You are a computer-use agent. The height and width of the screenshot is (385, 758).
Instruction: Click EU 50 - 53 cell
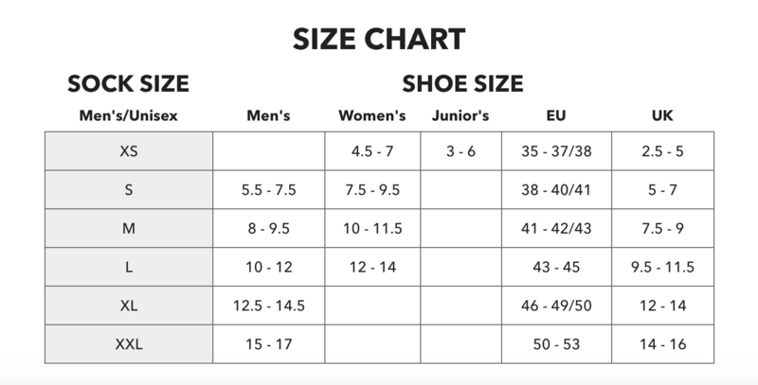(557, 344)
